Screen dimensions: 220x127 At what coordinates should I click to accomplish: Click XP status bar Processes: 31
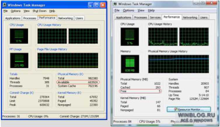click(x=11, y=116)
